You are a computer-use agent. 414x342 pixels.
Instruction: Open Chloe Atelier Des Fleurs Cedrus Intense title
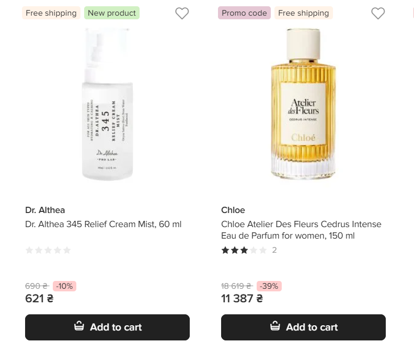pos(301,230)
